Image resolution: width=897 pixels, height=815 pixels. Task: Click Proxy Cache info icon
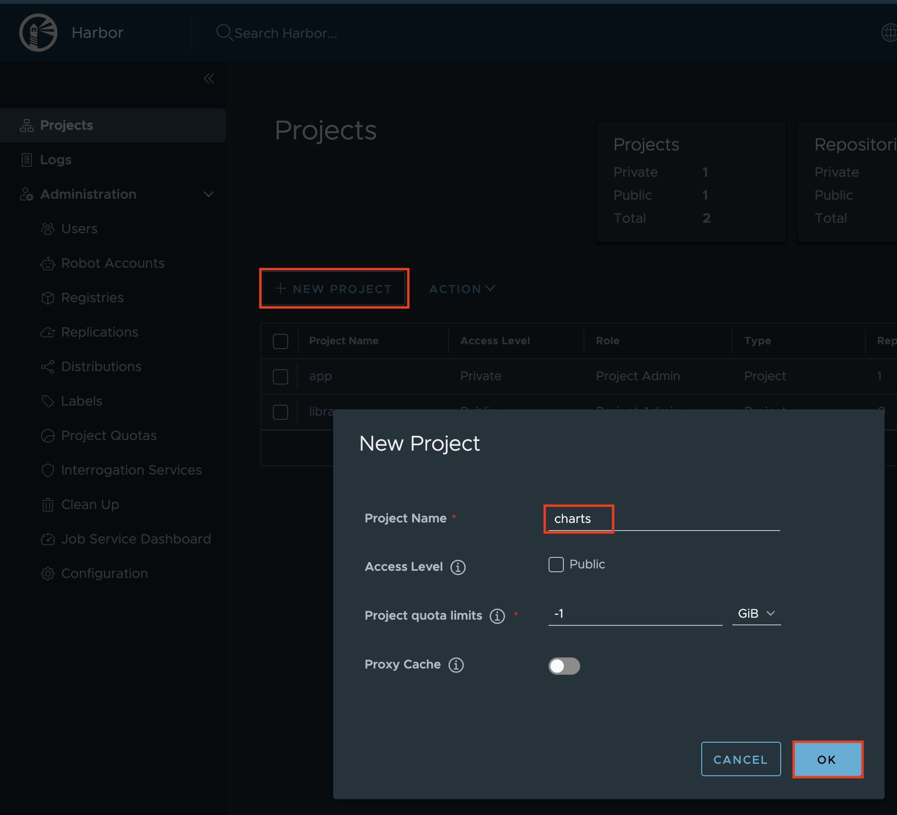pos(456,665)
